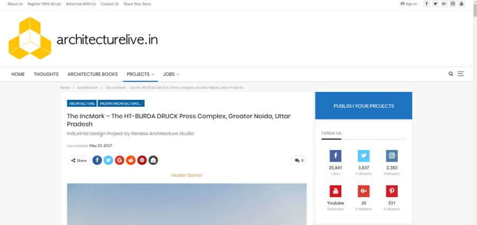The width and height of the screenshot is (477, 225).
Task: Open Facebook icon in top bar
Action: pos(427,4)
